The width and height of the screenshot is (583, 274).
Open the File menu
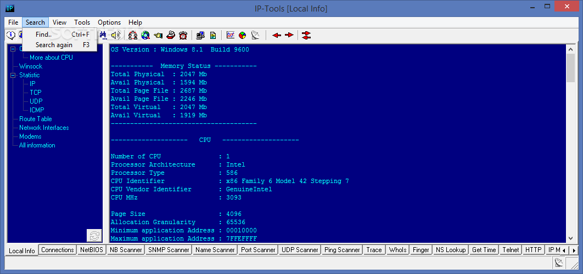13,22
